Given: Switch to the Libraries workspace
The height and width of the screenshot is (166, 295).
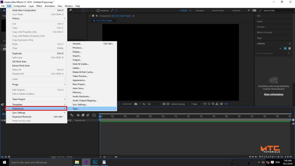Looking at the screenshot, I should 236,11.
